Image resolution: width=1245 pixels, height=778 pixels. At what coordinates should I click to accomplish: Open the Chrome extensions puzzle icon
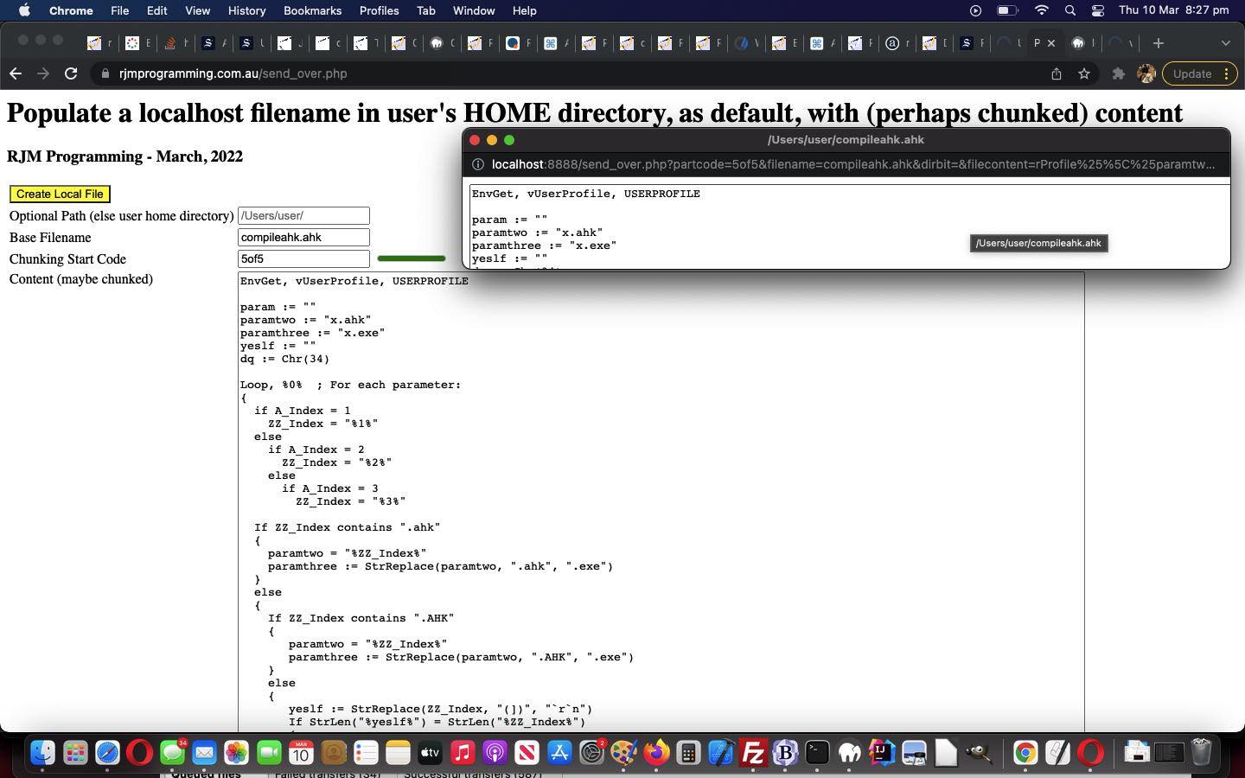click(1119, 73)
